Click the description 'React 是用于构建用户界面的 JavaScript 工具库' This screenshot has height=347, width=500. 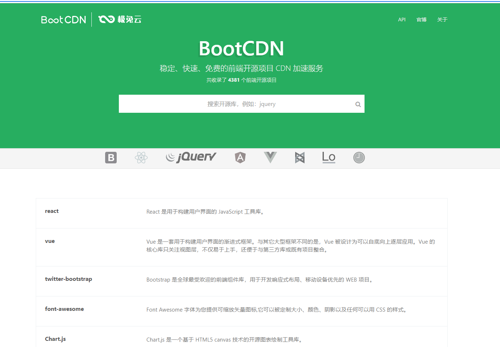(206, 212)
